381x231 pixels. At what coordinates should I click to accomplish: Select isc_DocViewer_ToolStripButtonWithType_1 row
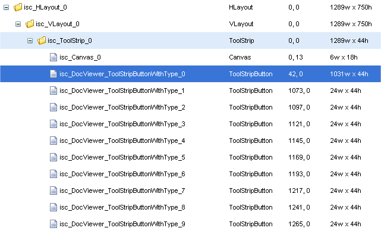pyautogui.click(x=190, y=90)
